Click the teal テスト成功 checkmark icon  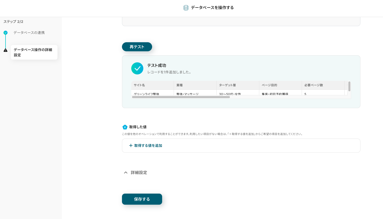click(137, 68)
